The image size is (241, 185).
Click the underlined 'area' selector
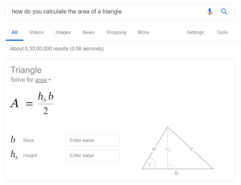click(x=41, y=80)
